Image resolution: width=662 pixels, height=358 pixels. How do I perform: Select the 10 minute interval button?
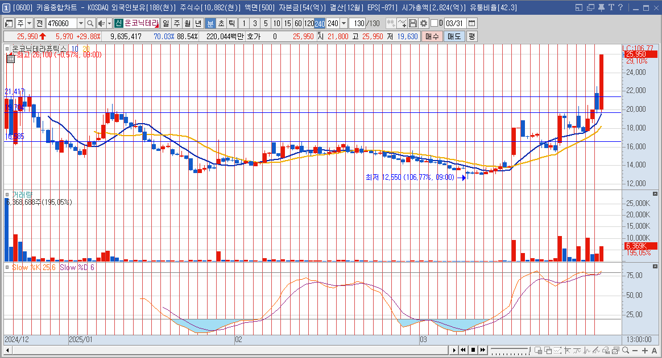point(276,24)
